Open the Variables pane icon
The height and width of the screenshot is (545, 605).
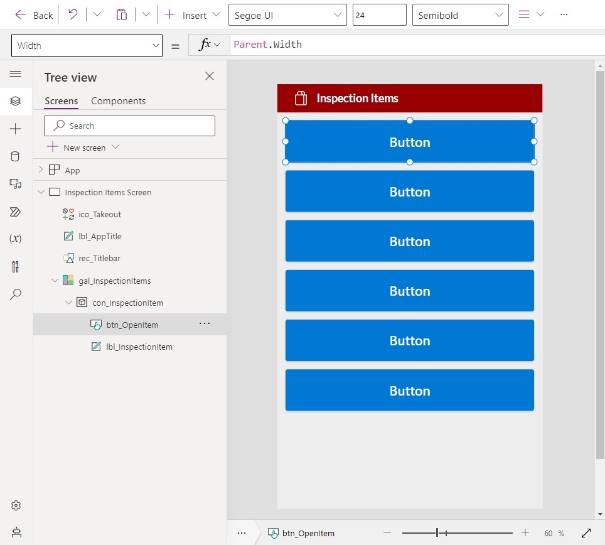click(x=15, y=239)
